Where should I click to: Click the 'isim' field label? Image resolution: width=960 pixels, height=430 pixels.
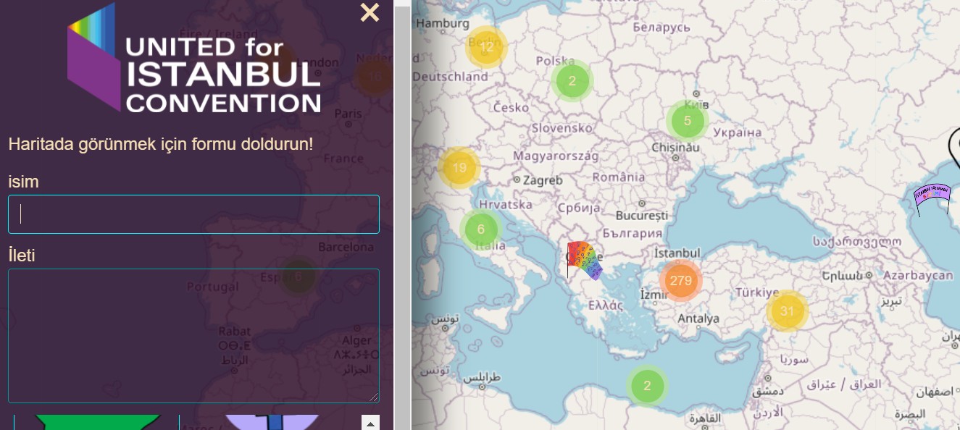coord(23,182)
